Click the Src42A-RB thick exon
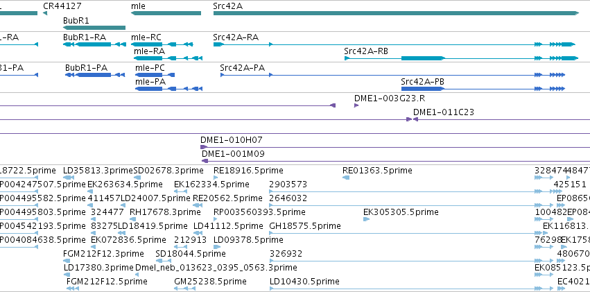 [423, 58]
